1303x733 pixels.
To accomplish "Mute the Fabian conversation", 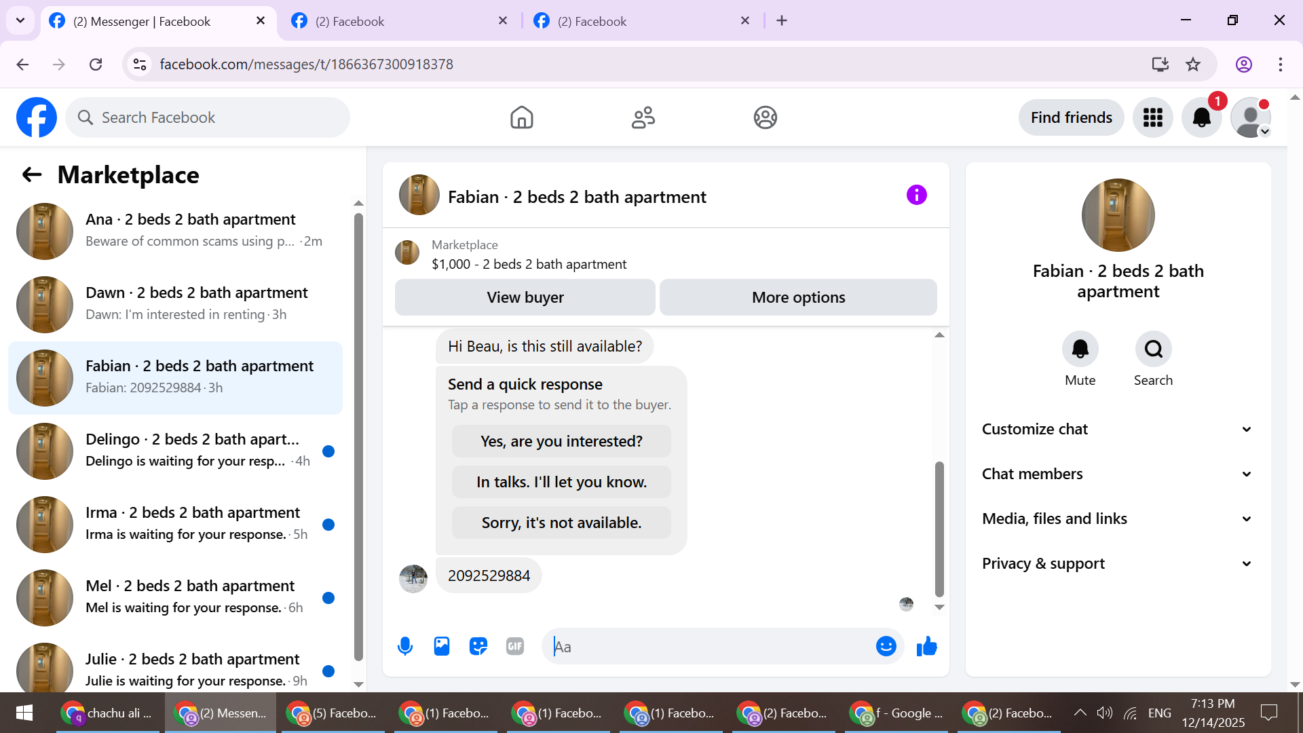I will coord(1080,349).
